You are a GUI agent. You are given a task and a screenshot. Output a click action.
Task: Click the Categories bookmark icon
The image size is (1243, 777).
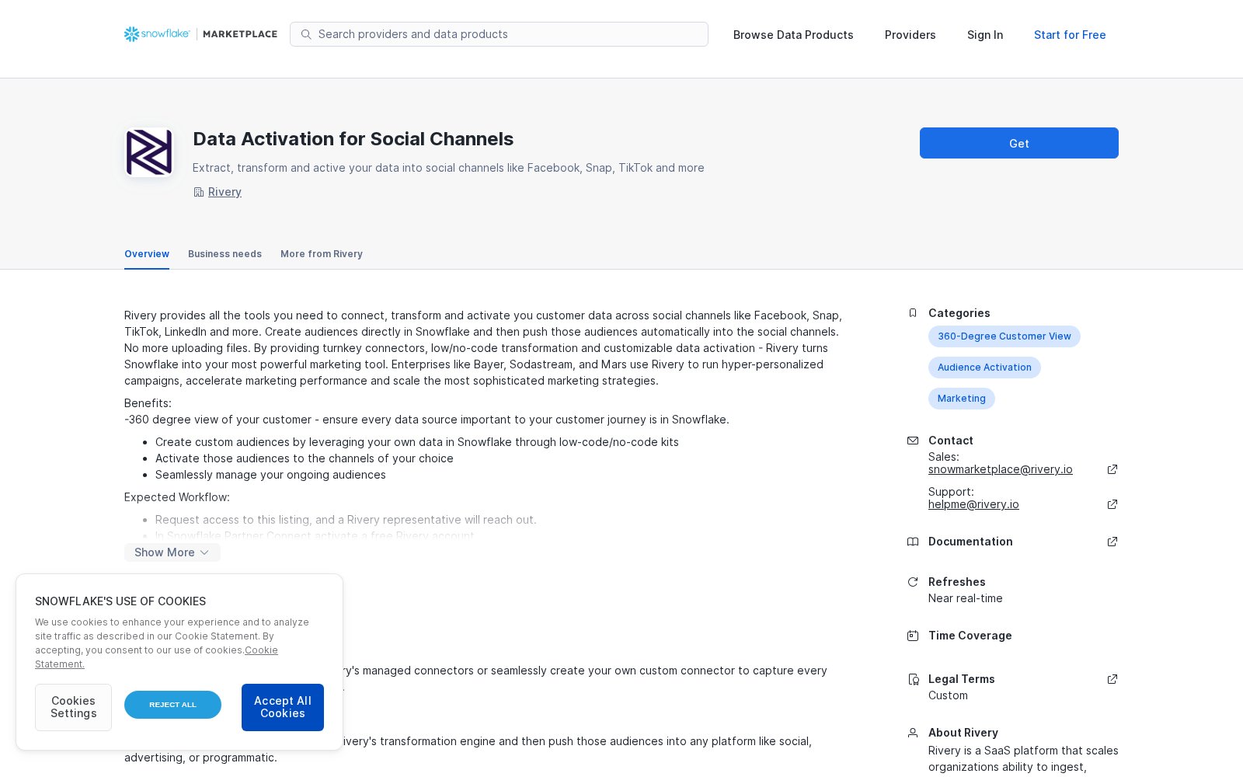(913, 313)
